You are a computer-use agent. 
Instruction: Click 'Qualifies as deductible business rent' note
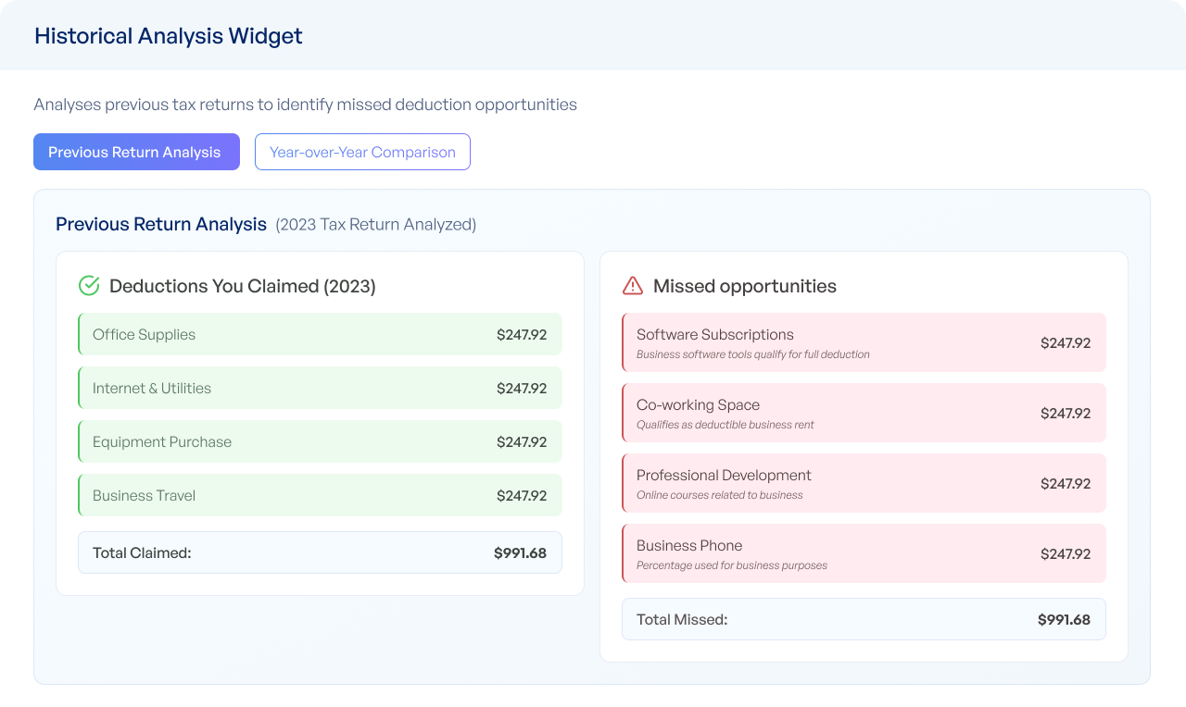tap(725, 425)
